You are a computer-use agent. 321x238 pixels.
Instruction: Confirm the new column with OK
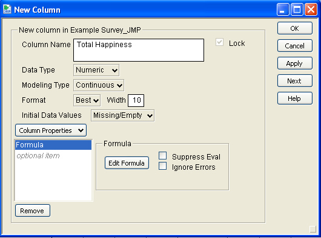(294, 28)
